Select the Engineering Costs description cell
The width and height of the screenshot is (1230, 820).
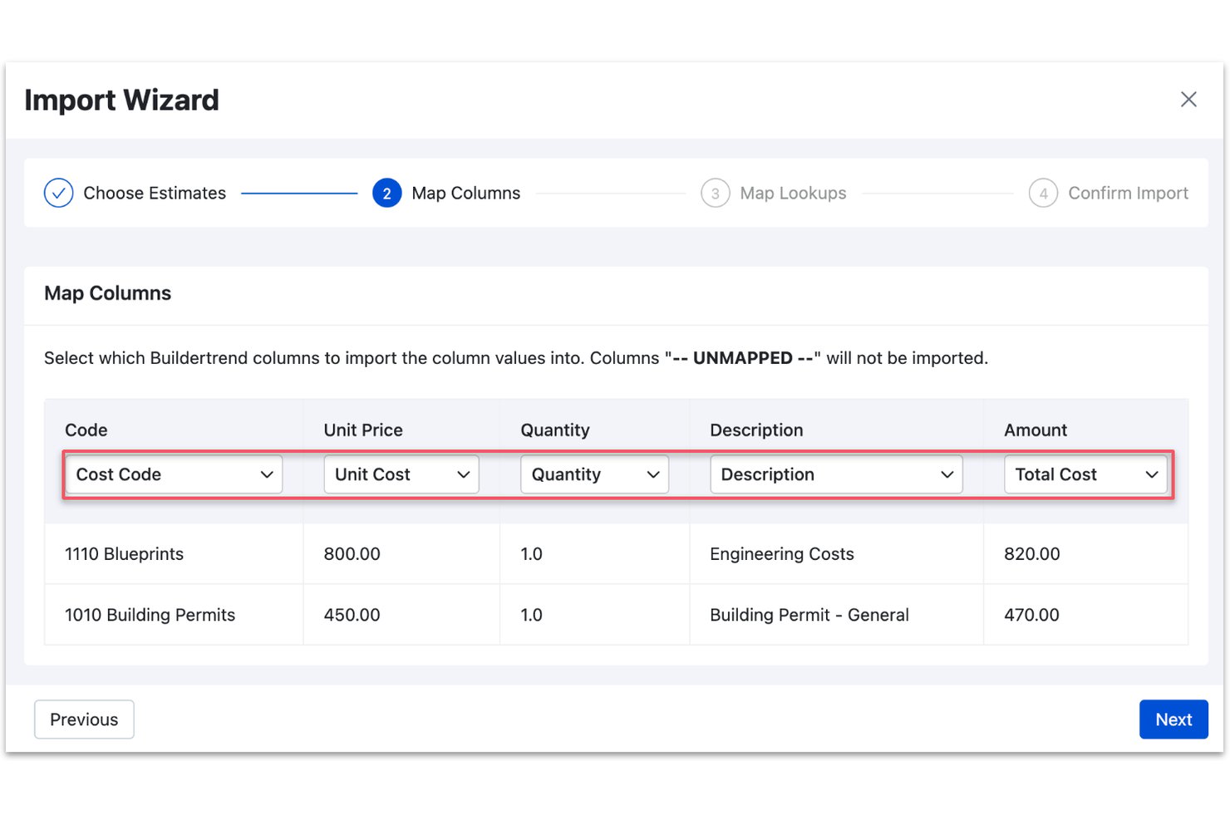(836, 554)
